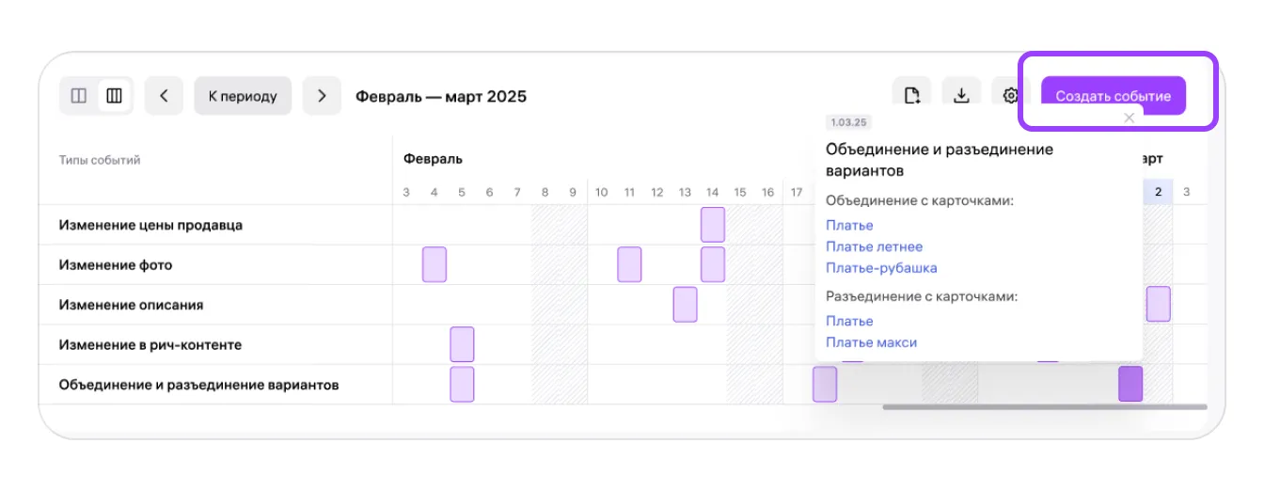Open 'Платье-рубашка' link
Screen dimensions: 1264x491
click(881, 268)
